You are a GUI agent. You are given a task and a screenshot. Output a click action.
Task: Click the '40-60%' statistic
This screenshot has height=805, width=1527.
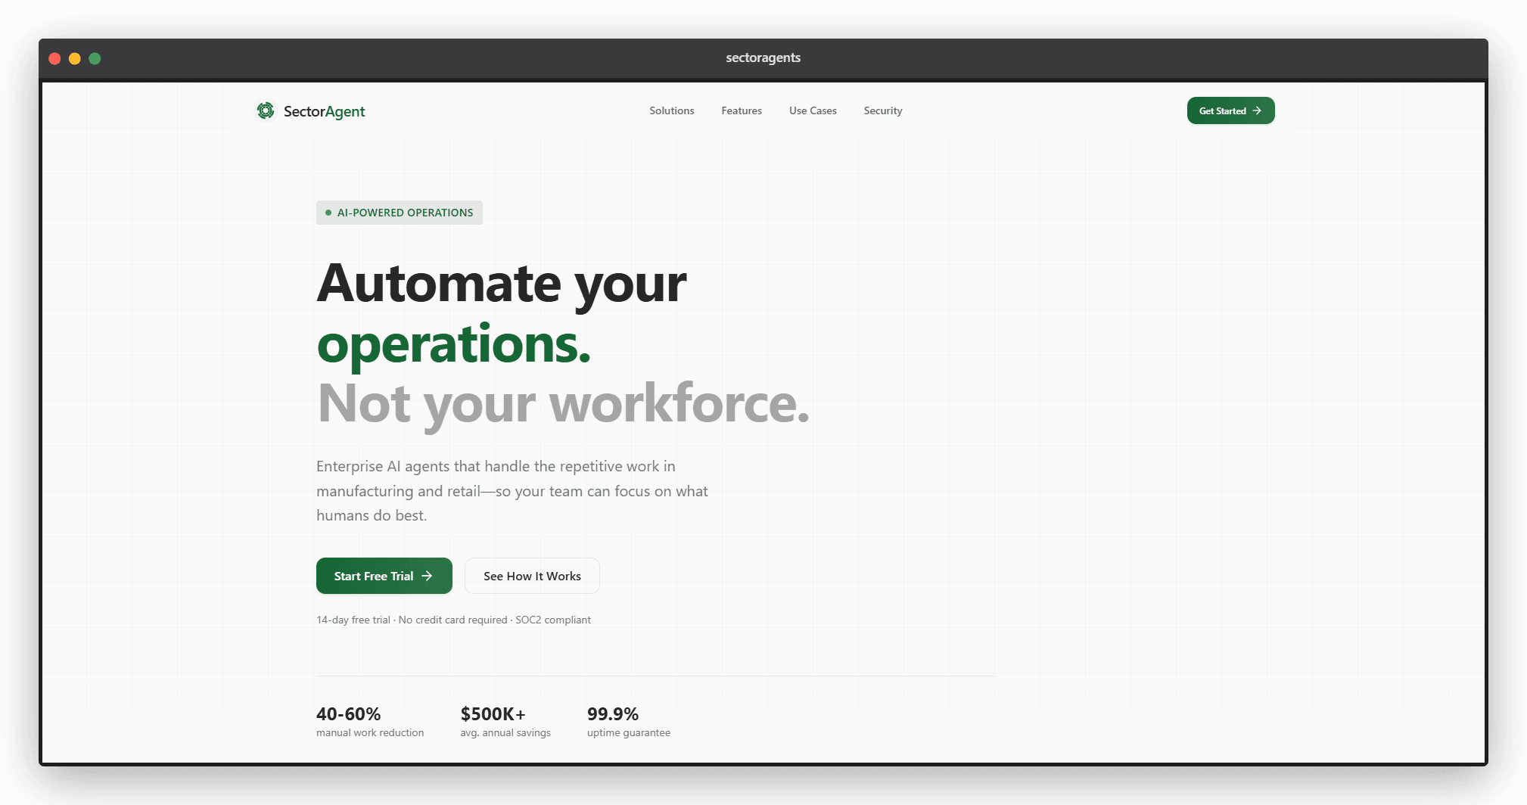(x=348, y=713)
